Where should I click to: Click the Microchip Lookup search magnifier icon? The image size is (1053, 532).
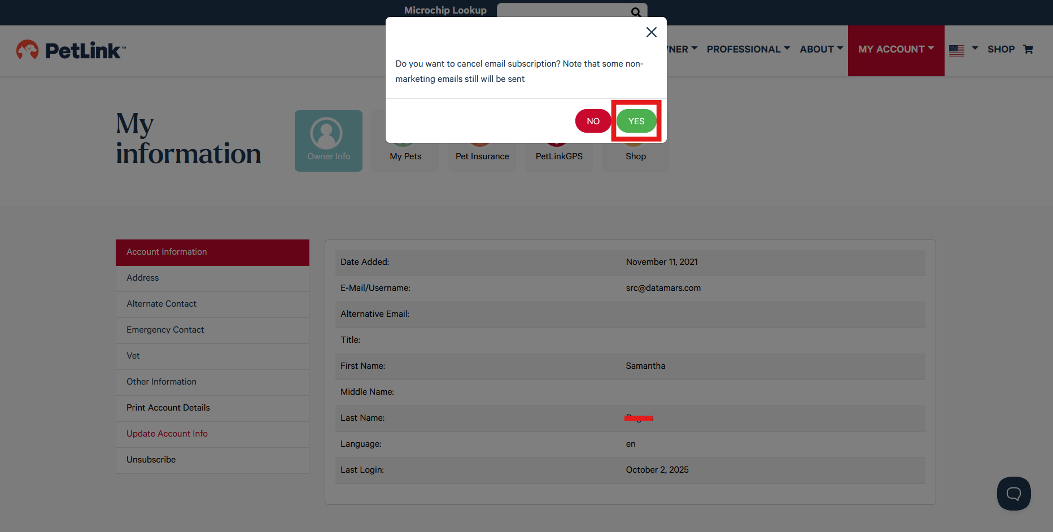(636, 12)
